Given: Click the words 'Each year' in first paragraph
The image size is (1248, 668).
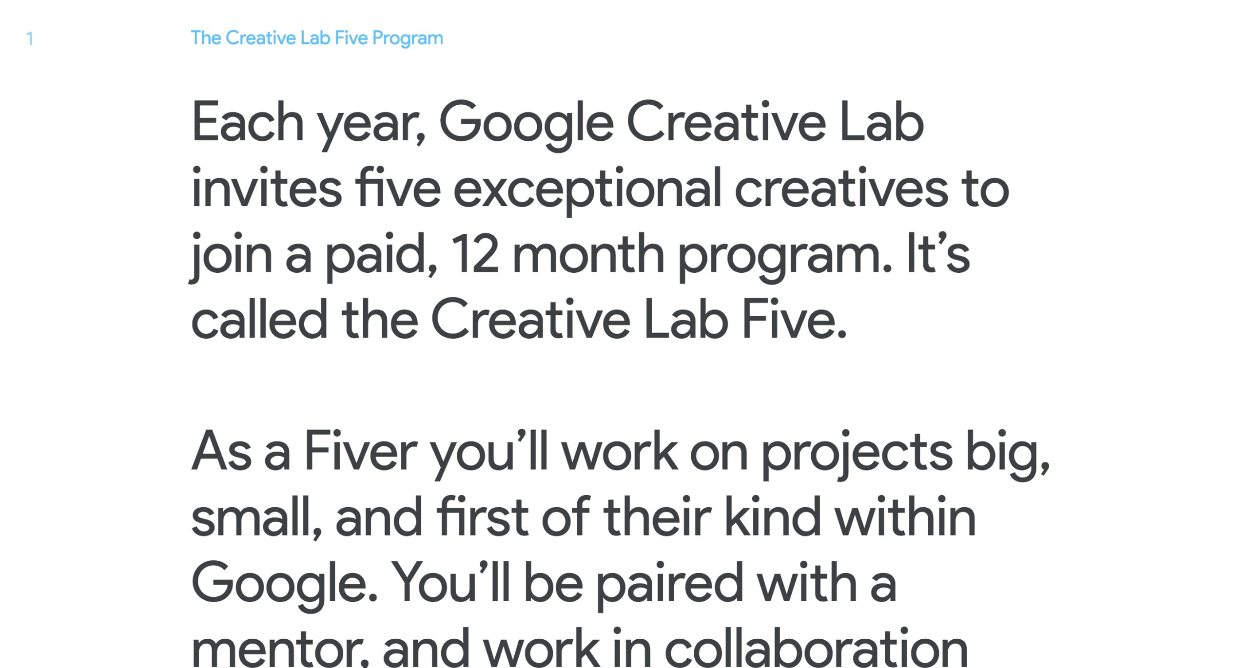Looking at the screenshot, I should (x=308, y=122).
